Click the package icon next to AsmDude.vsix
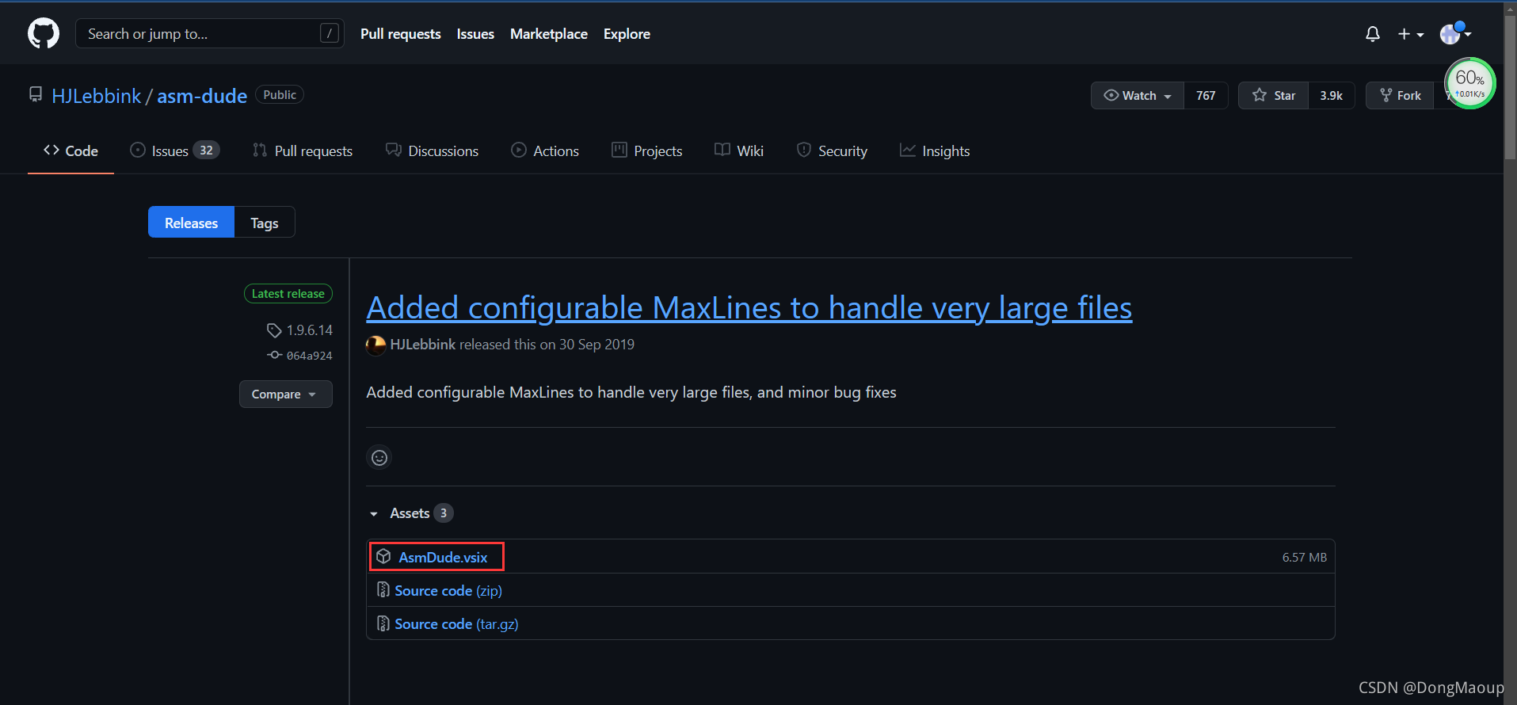This screenshot has height=705, width=1517. point(383,556)
